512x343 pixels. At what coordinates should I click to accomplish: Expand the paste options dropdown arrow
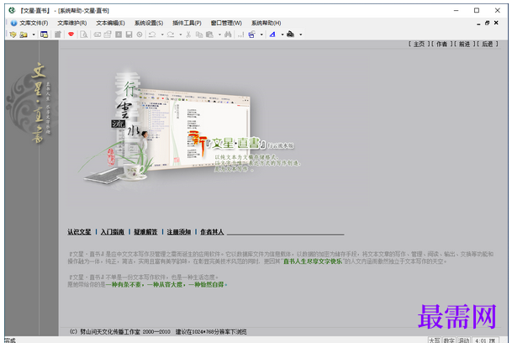click(x=219, y=34)
